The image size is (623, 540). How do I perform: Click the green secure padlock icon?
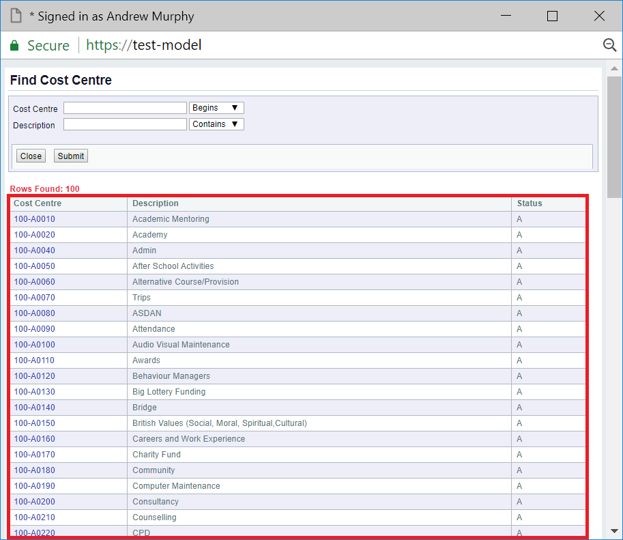click(x=14, y=45)
